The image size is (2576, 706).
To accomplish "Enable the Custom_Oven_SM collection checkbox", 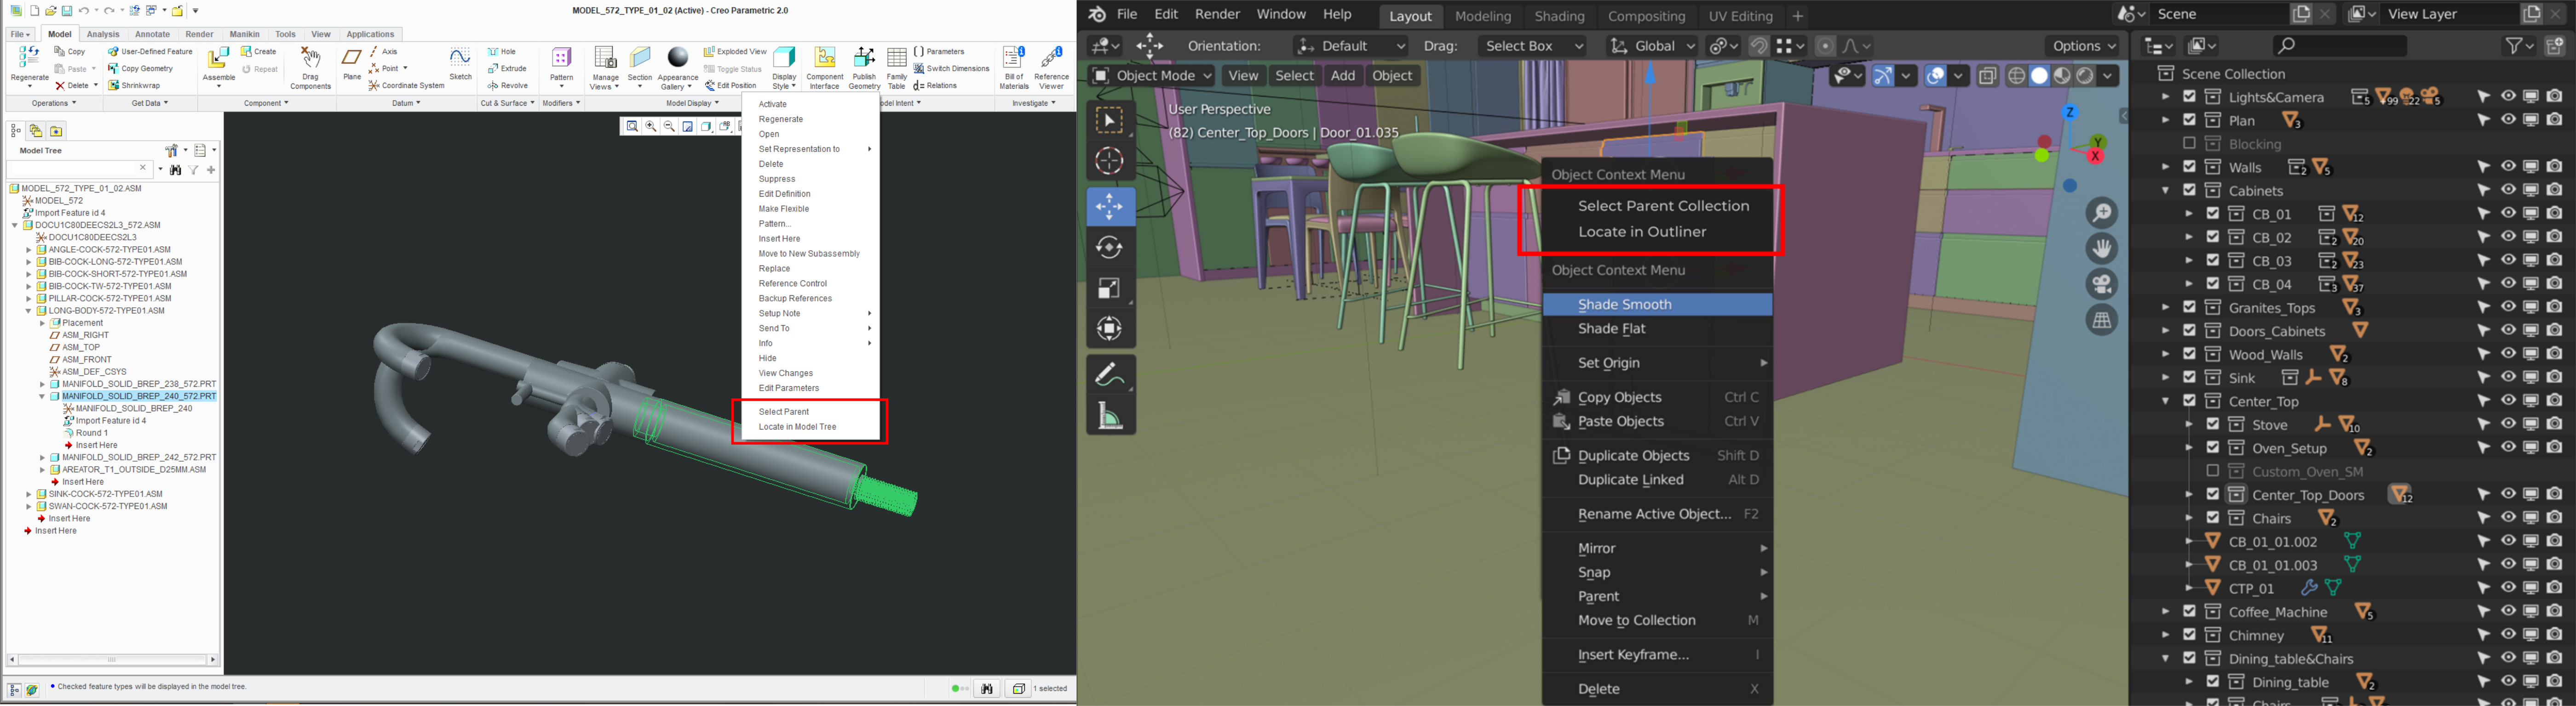I will click(x=2213, y=471).
